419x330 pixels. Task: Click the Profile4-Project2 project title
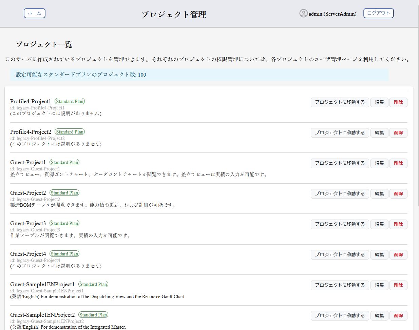click(31, 132)
